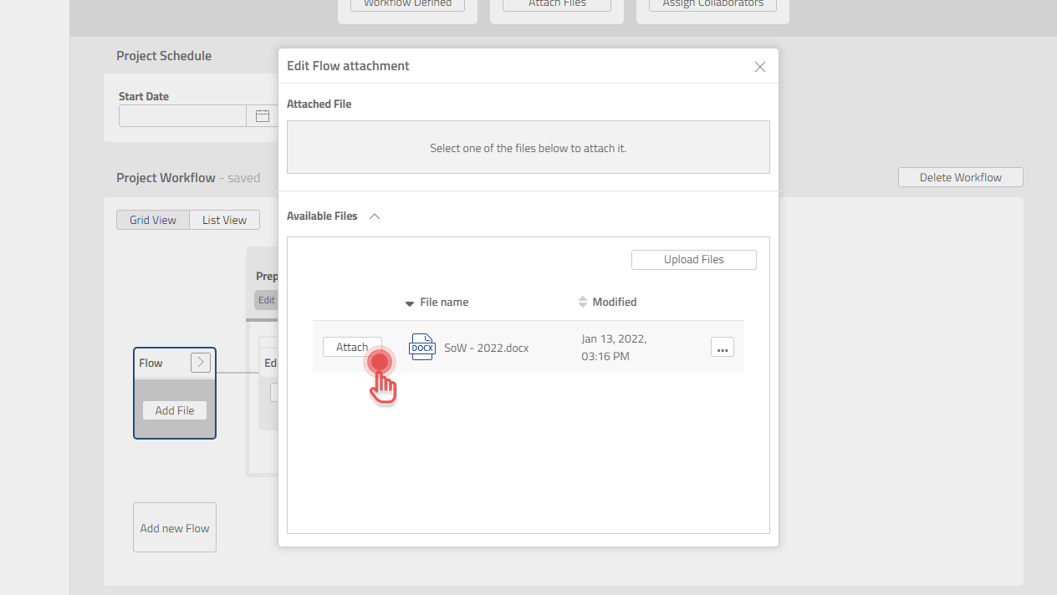Attach the SoW - 2022.docx file
The image size is (1057, 595).
[352, 347]
